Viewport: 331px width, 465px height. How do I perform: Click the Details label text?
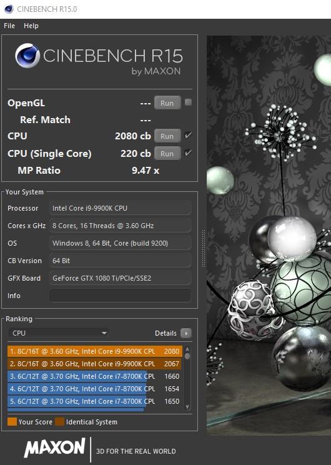pyautogui.click(x=165, y=333)
